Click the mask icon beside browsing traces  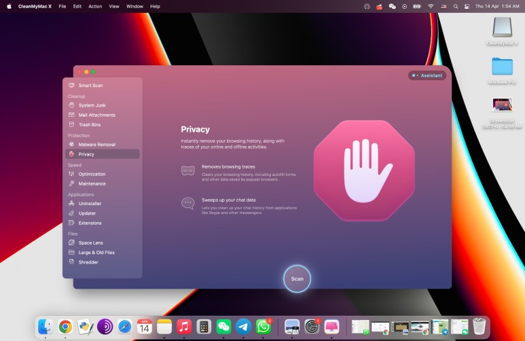pyautogui.click(x=188, y=170)
